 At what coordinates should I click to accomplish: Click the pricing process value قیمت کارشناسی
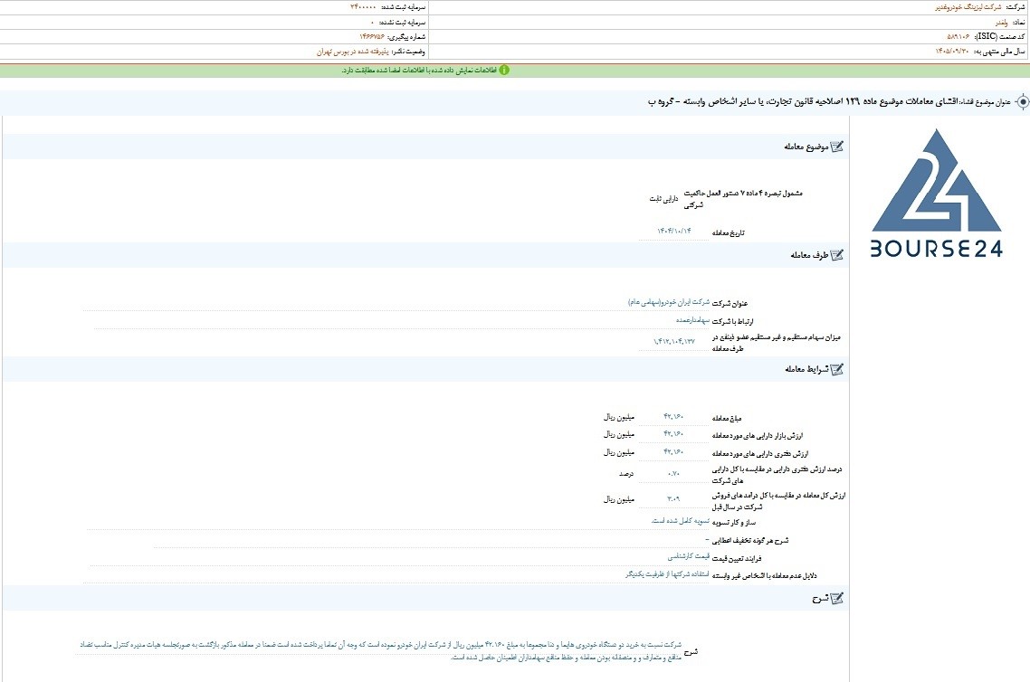click(689, 556)
